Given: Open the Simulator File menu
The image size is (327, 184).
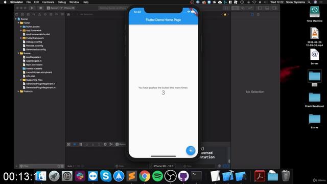Looking at the screenshot, I should click(29, 2).
